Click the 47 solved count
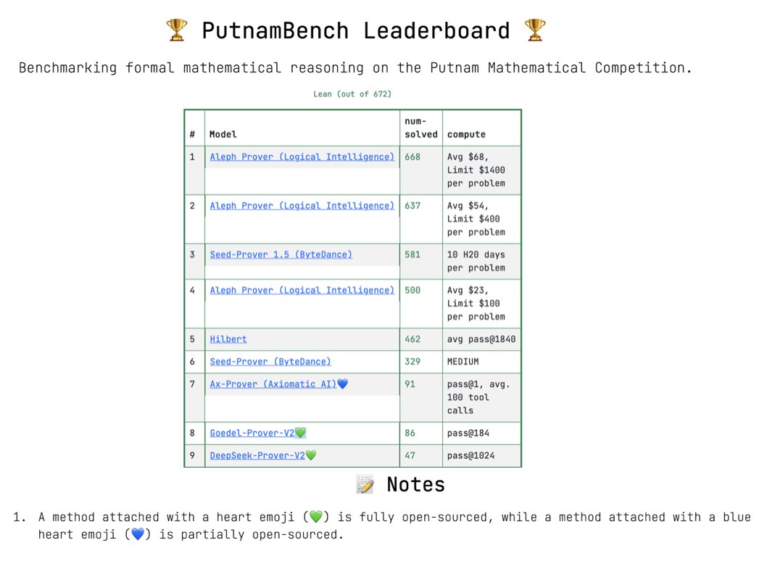 (x=410, y=456)
